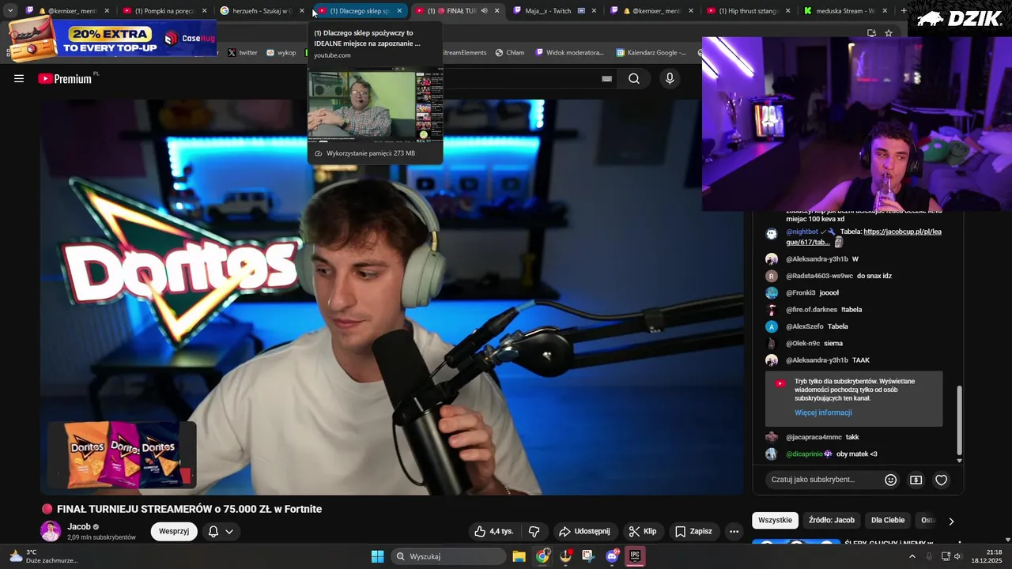
Task: Switch to the "herzuefn - Szukaj" tab
Action: pos(262,11)
